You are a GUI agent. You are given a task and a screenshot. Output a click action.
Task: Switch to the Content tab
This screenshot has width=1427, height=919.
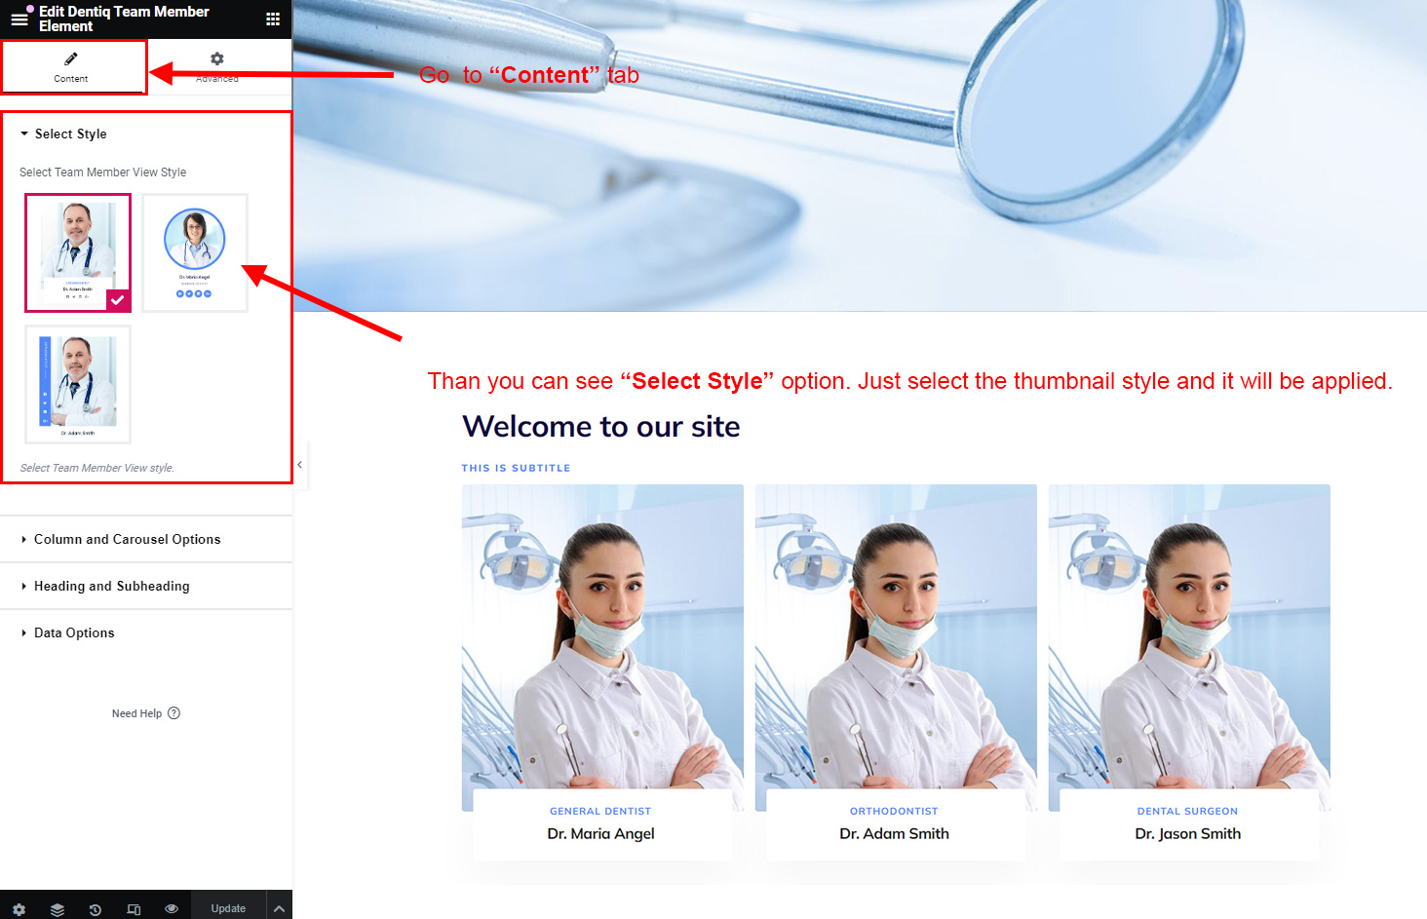[71, 66]
